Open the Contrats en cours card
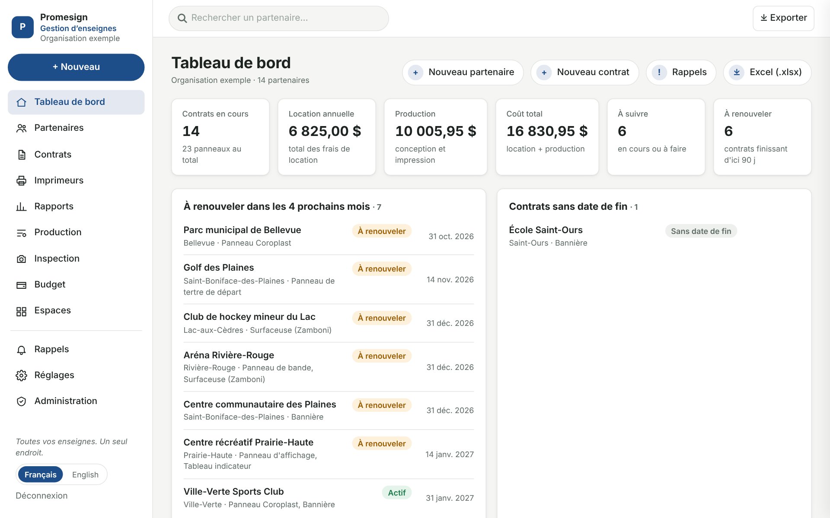830x518 pixels. click(x=220, y=137)
